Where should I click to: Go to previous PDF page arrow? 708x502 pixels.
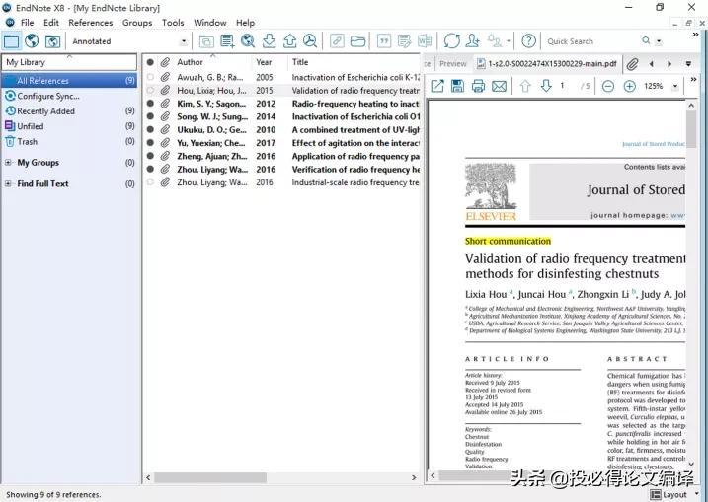point(525,86)
